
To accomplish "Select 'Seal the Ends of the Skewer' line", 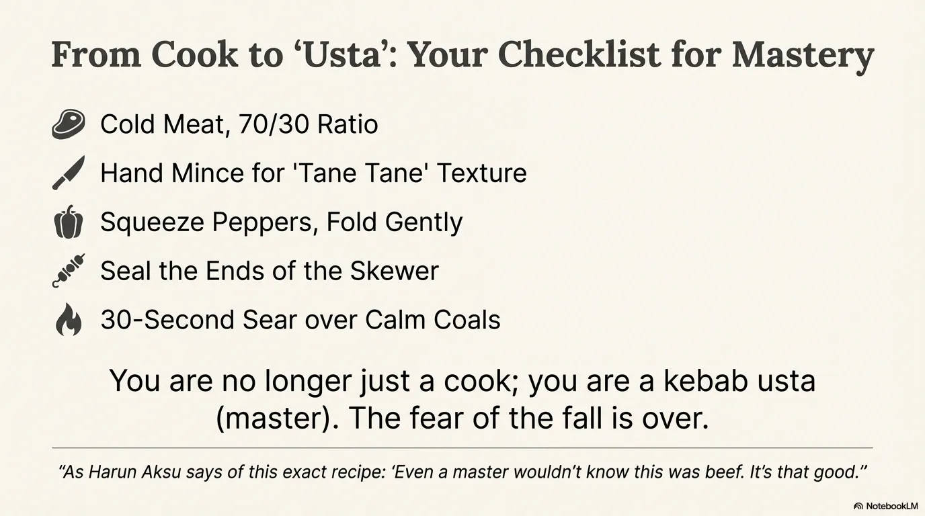I will pos(269,271).
